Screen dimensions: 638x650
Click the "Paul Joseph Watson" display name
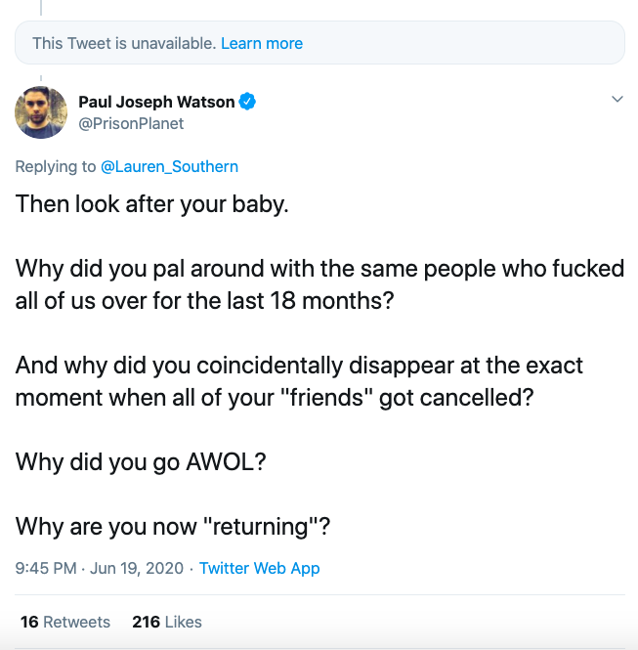[156, 102]
